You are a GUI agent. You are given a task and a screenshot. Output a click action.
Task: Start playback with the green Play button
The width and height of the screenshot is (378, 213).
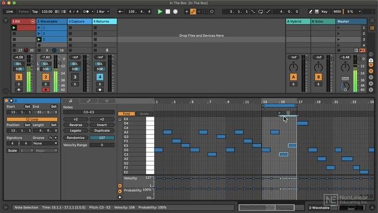point(160,11)
